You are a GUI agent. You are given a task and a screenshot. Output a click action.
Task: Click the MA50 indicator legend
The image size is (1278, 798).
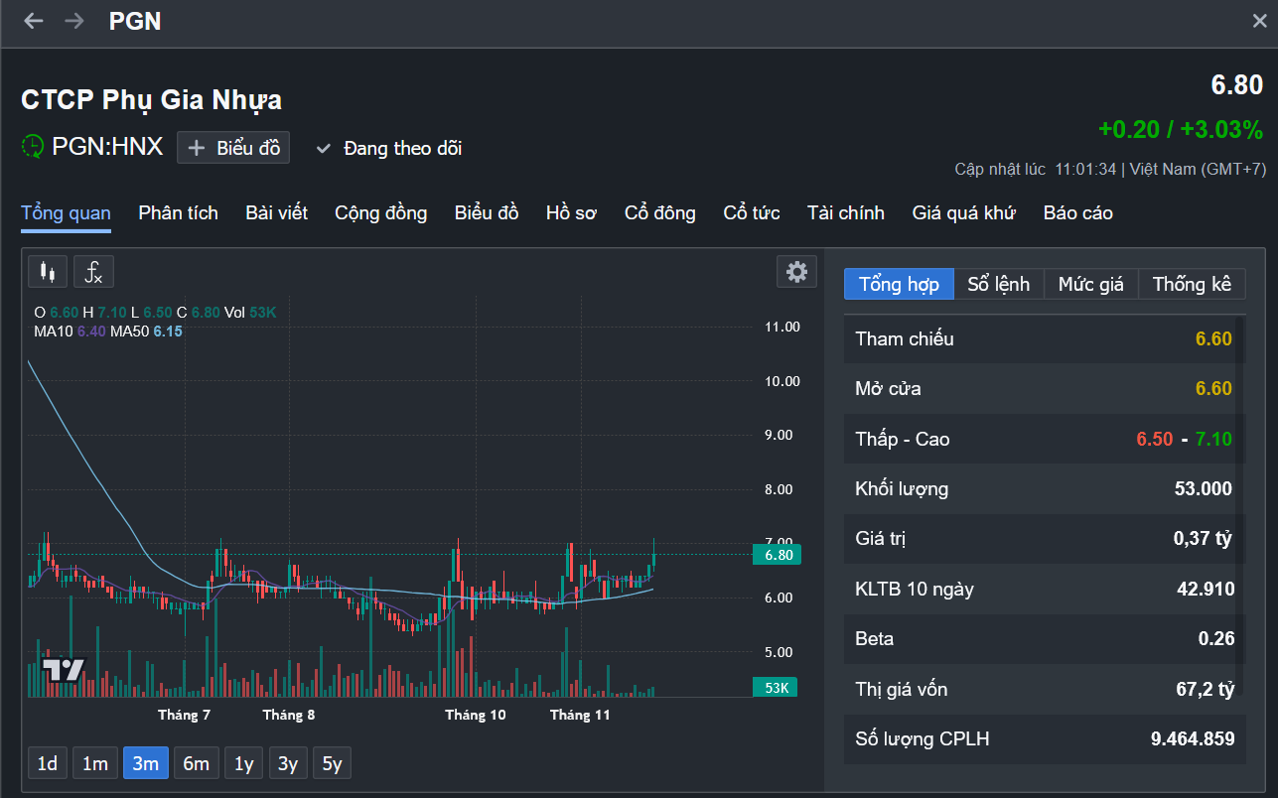coord(146,331)
